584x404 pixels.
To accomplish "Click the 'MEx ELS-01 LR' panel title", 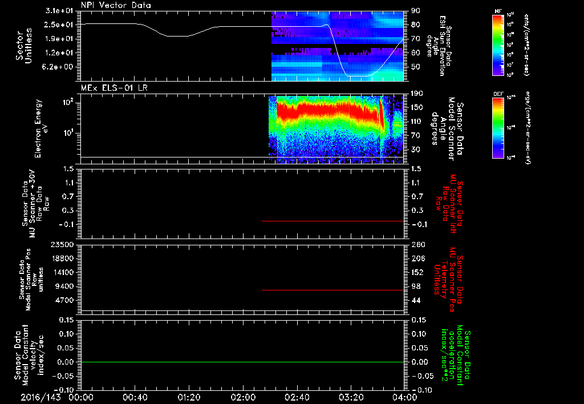I will 114,88.
